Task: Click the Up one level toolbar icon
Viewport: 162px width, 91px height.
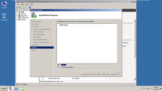Action: (24, 7)
